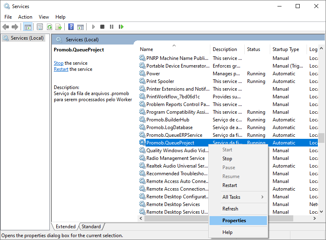This screenshot has width=326, height=240.
Task: Click the Start Service play icon
Action: click(93, 27)
